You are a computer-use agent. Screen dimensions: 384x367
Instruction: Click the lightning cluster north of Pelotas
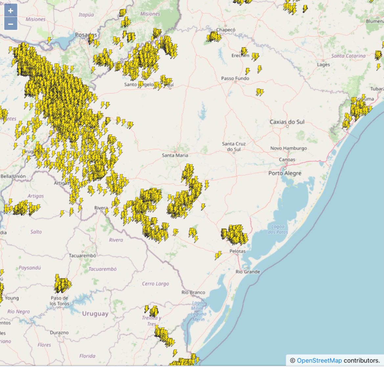point(234,235)
